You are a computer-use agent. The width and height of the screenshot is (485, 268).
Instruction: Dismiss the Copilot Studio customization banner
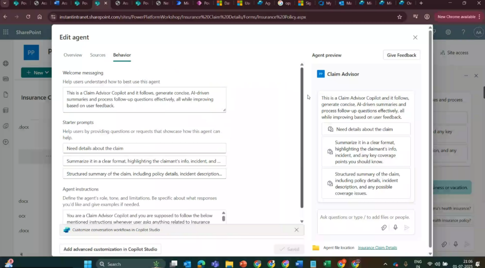click(x=296, y=230)
